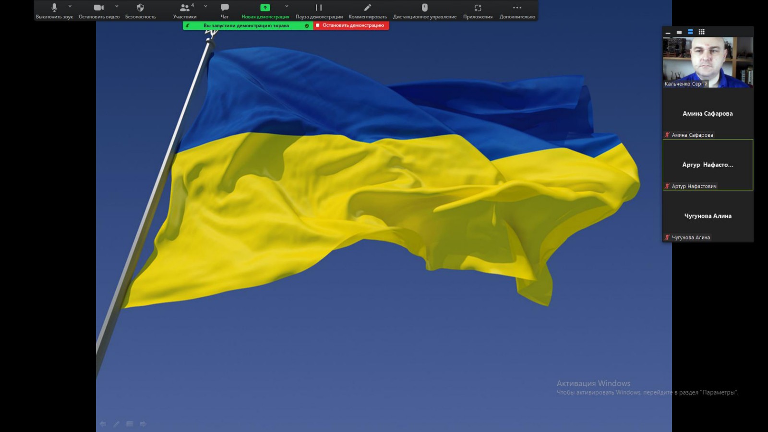Viewport: 768px width, 432px height.
Task: Expand the arrow next to Участники
Action: point(205,6)
